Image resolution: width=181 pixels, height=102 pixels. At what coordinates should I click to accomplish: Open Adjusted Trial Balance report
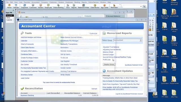[111, 47]
